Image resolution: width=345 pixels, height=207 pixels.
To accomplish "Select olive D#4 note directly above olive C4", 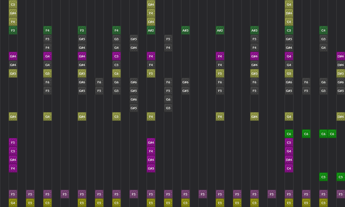I will click(x=289, y=13).
